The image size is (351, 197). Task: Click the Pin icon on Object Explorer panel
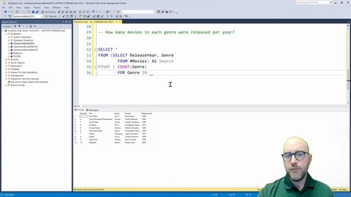(66, 22)
